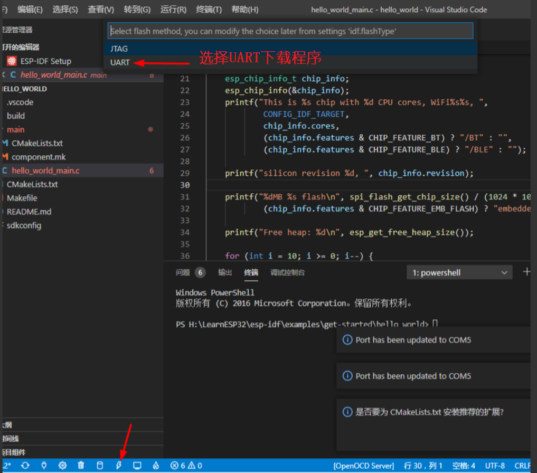Screen dimensions: 537x473
Task: Select the serial port plug icon
Action: click(x=44, y=466)
